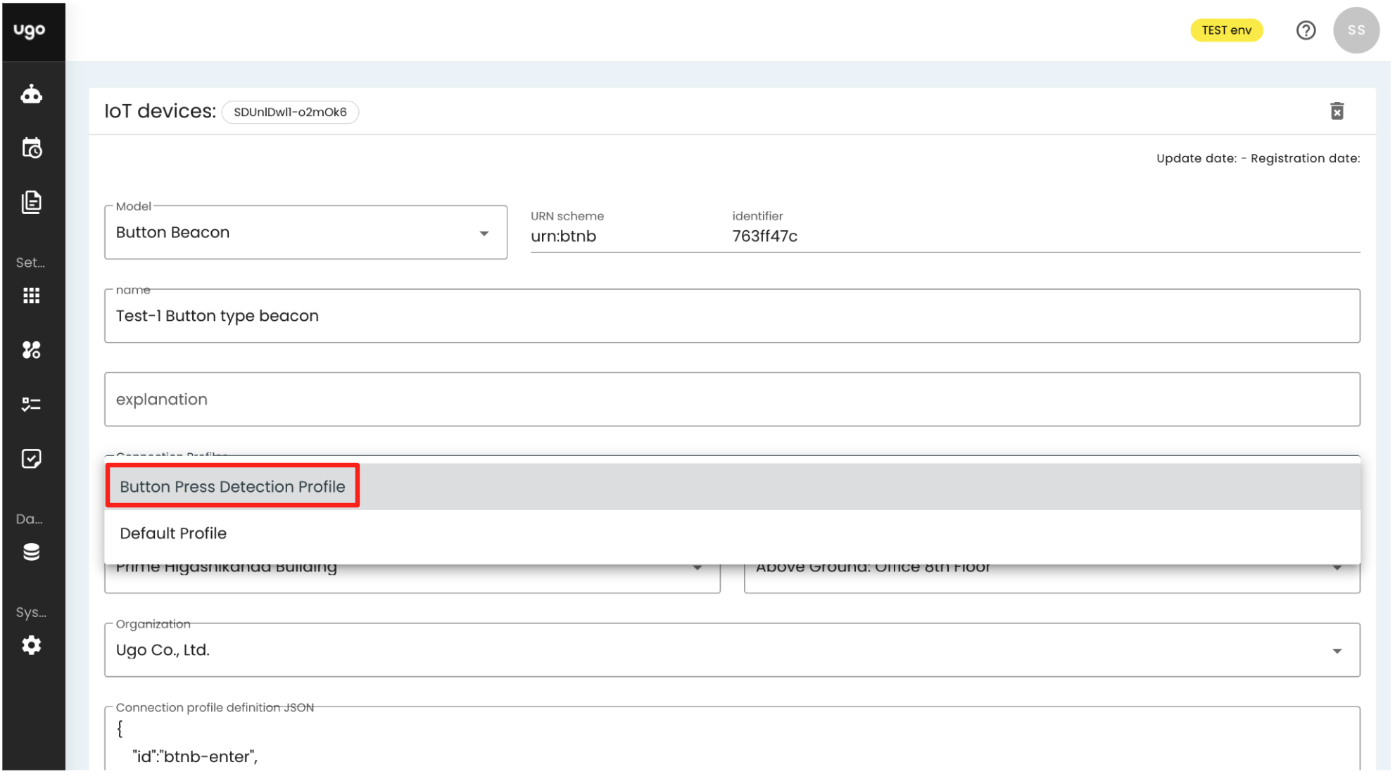Viewport: 1395px width, 774px height.
Task: Open the four-circles flow icon in sidebar
Action: point(31,350)
